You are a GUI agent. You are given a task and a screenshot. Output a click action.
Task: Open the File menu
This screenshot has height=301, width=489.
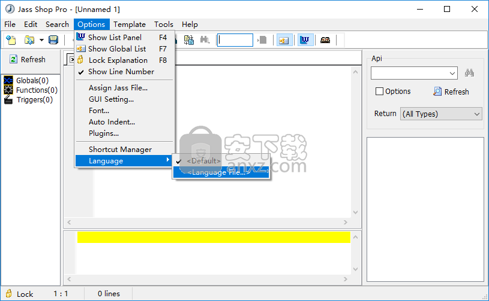[10, 25]
